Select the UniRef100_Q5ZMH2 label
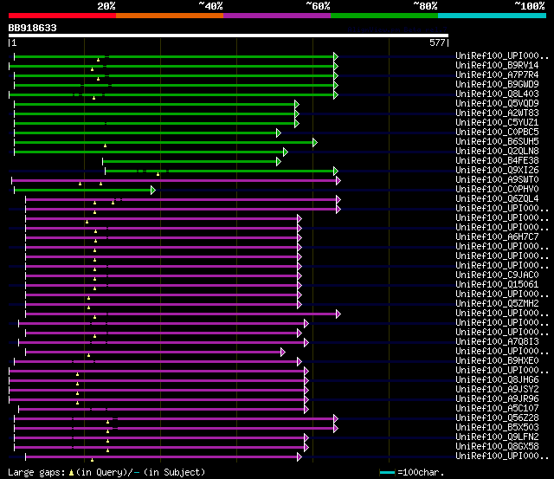Screen dimensions: 554x479 click(x=497, y=303)
